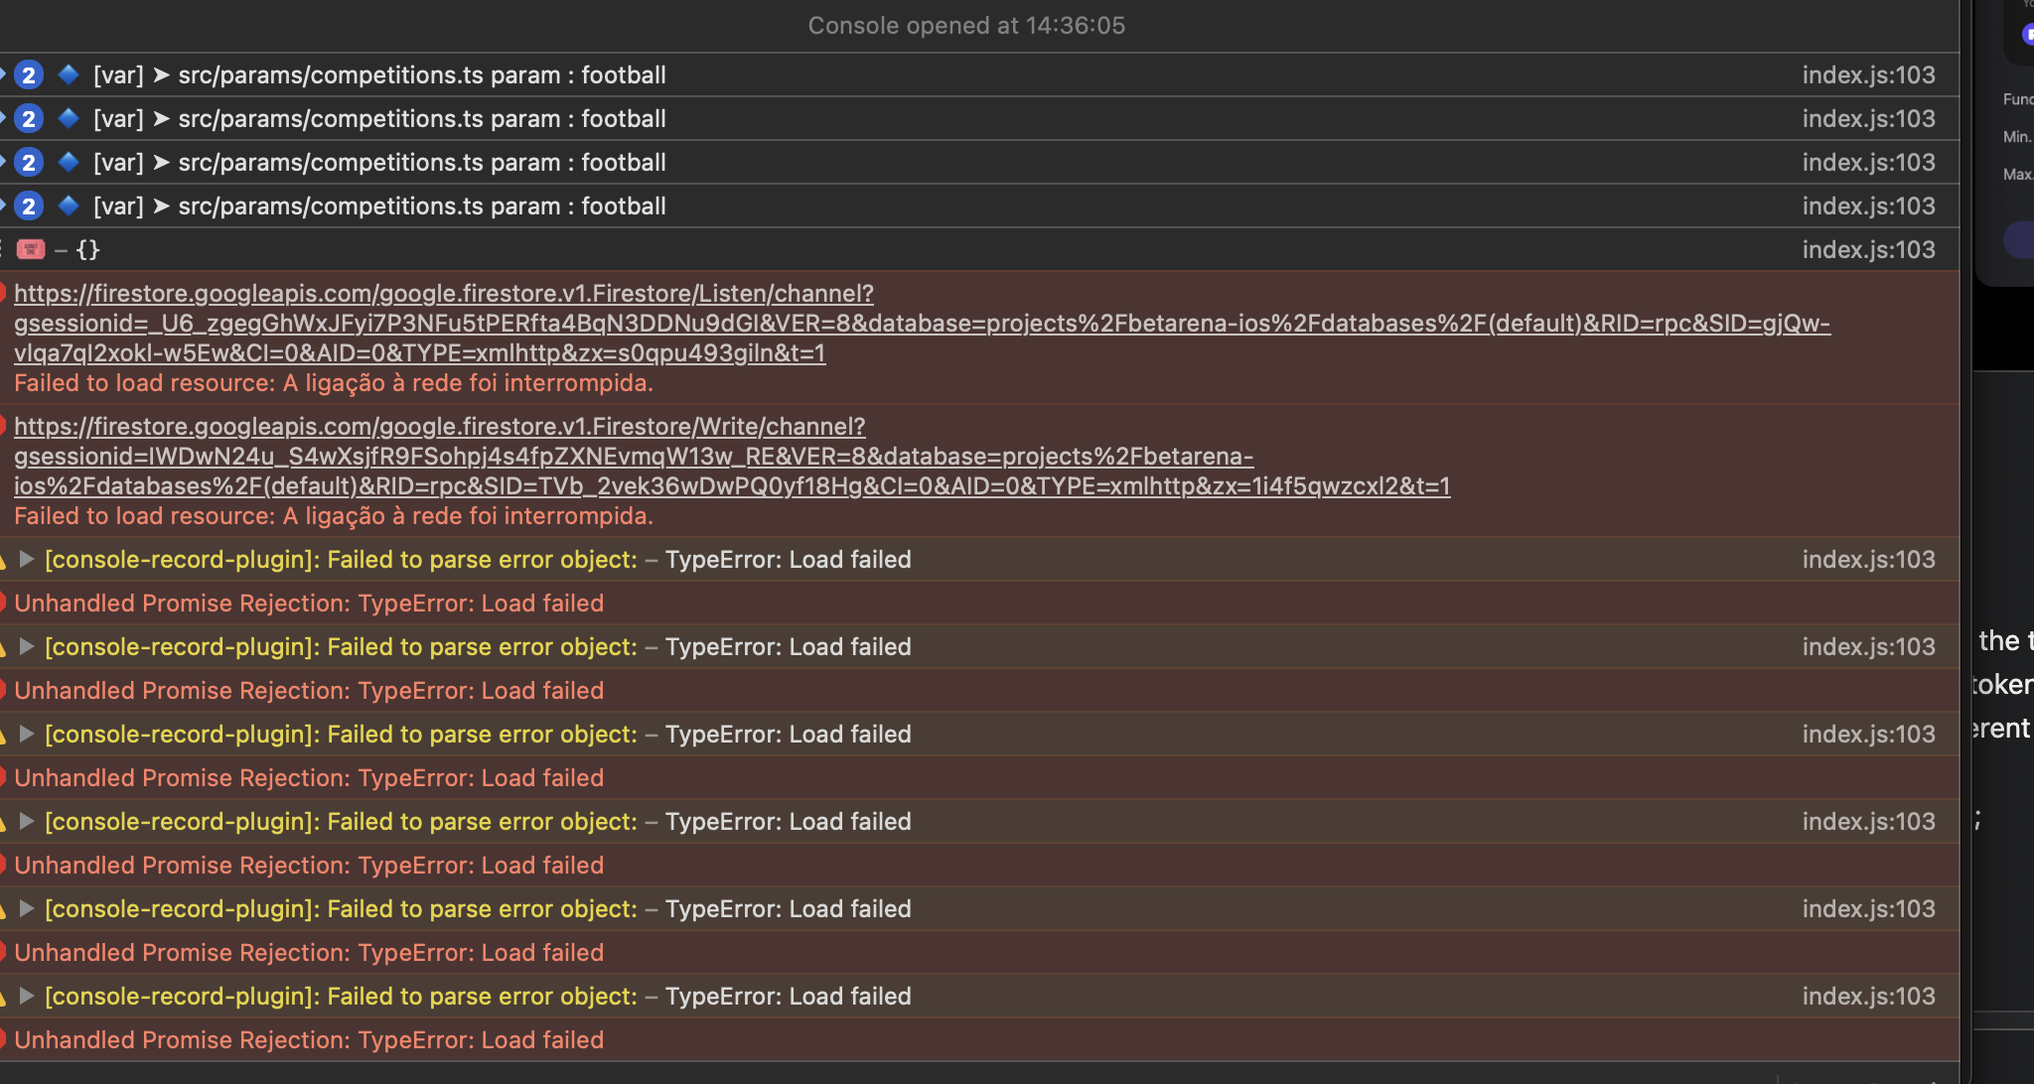
Task: Click the blue diamond icon on the fourth football log
Action: coord(68,205)
